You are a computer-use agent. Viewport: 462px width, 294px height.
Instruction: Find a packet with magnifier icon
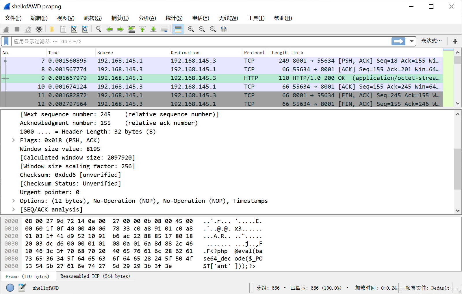tap(99, 29)
